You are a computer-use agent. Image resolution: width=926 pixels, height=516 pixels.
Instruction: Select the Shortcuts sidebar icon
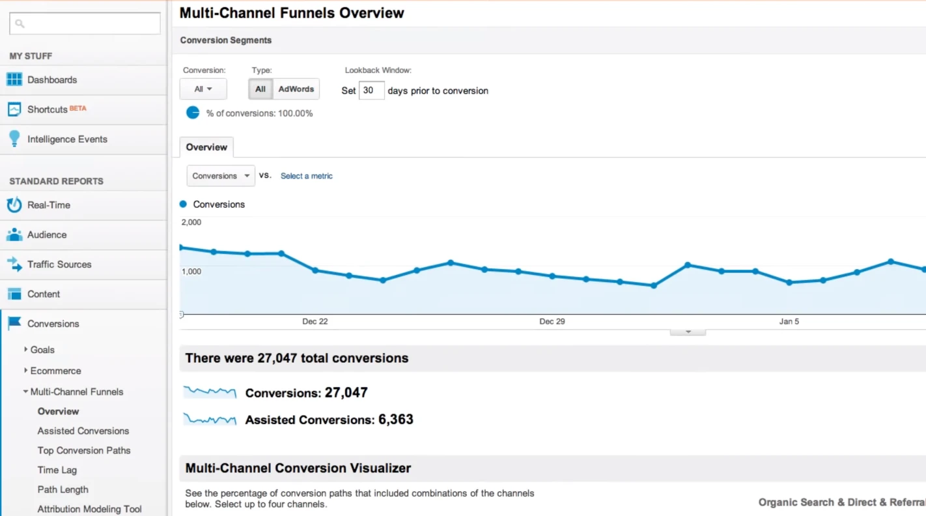pos(14,109)
